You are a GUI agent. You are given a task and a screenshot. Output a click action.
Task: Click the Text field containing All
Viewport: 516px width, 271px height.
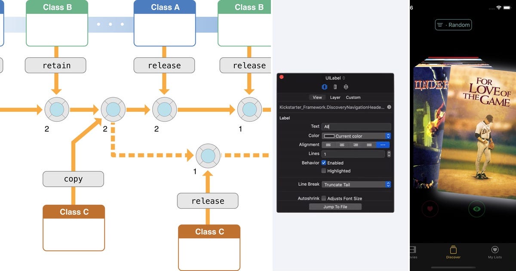356,126
